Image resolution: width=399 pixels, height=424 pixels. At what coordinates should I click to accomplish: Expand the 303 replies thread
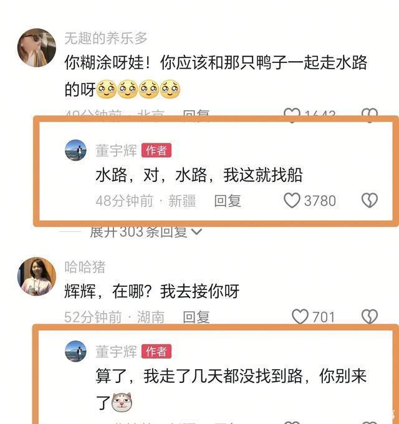(138, 232)
